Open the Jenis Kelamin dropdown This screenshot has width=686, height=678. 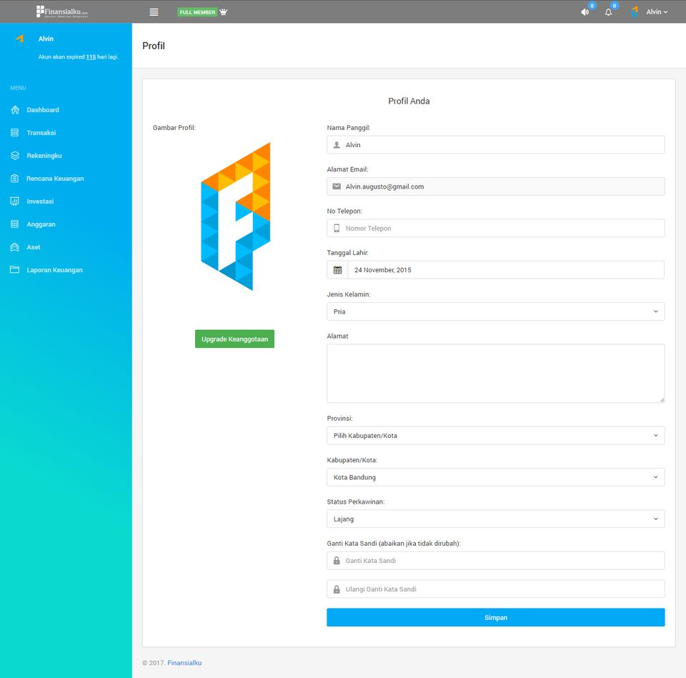496,311
